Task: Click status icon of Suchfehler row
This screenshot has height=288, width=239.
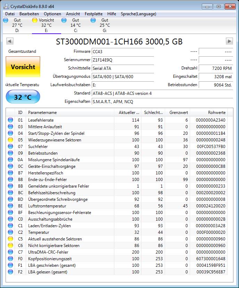Action: point(10,146)
